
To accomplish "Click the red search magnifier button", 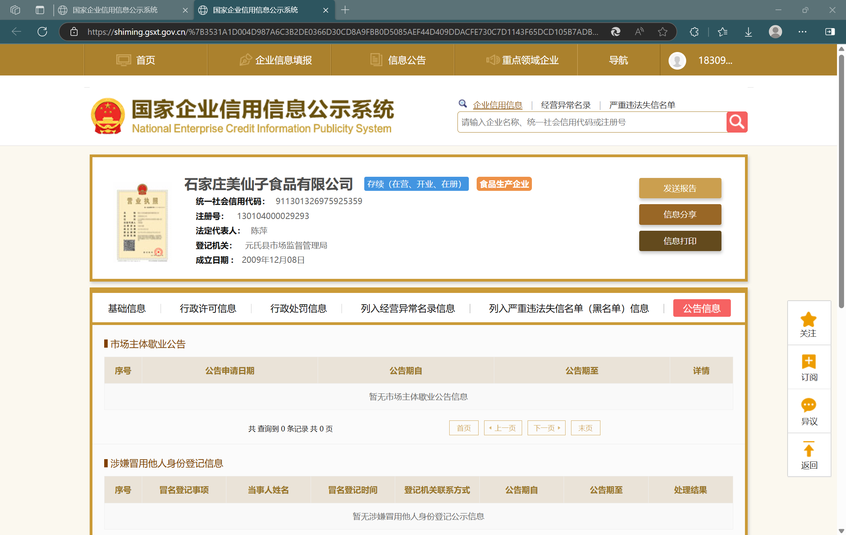I will tap(737, 122).
